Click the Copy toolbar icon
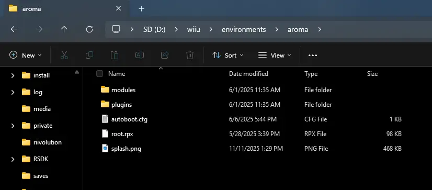The width and height of the screenshot is (432, 190). pos(89,55)
